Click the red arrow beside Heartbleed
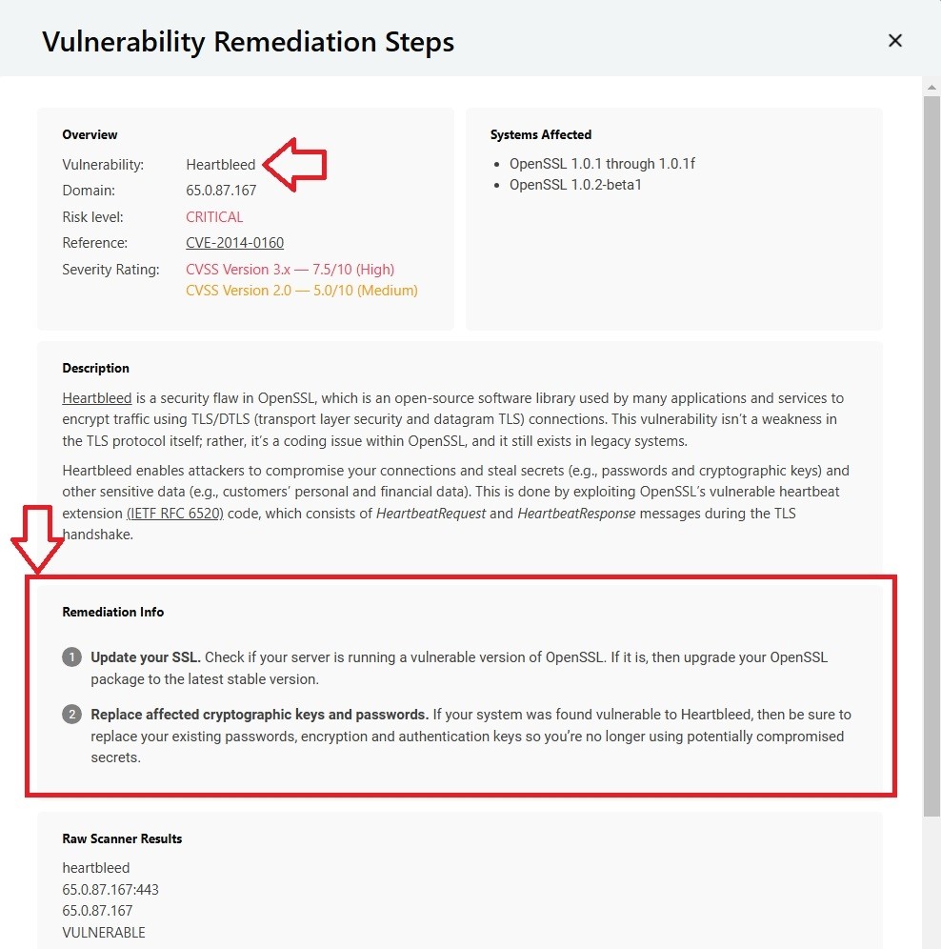 [x=296, y=164]
